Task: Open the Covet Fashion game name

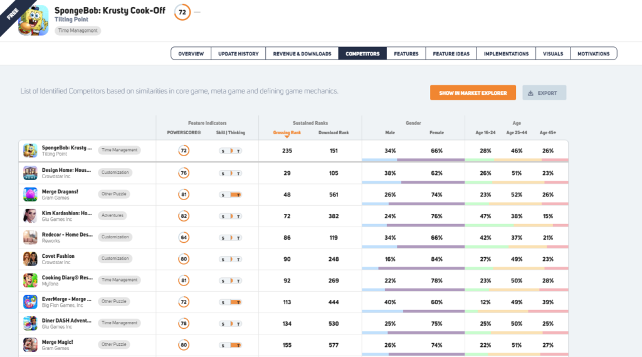Action: 58,256
